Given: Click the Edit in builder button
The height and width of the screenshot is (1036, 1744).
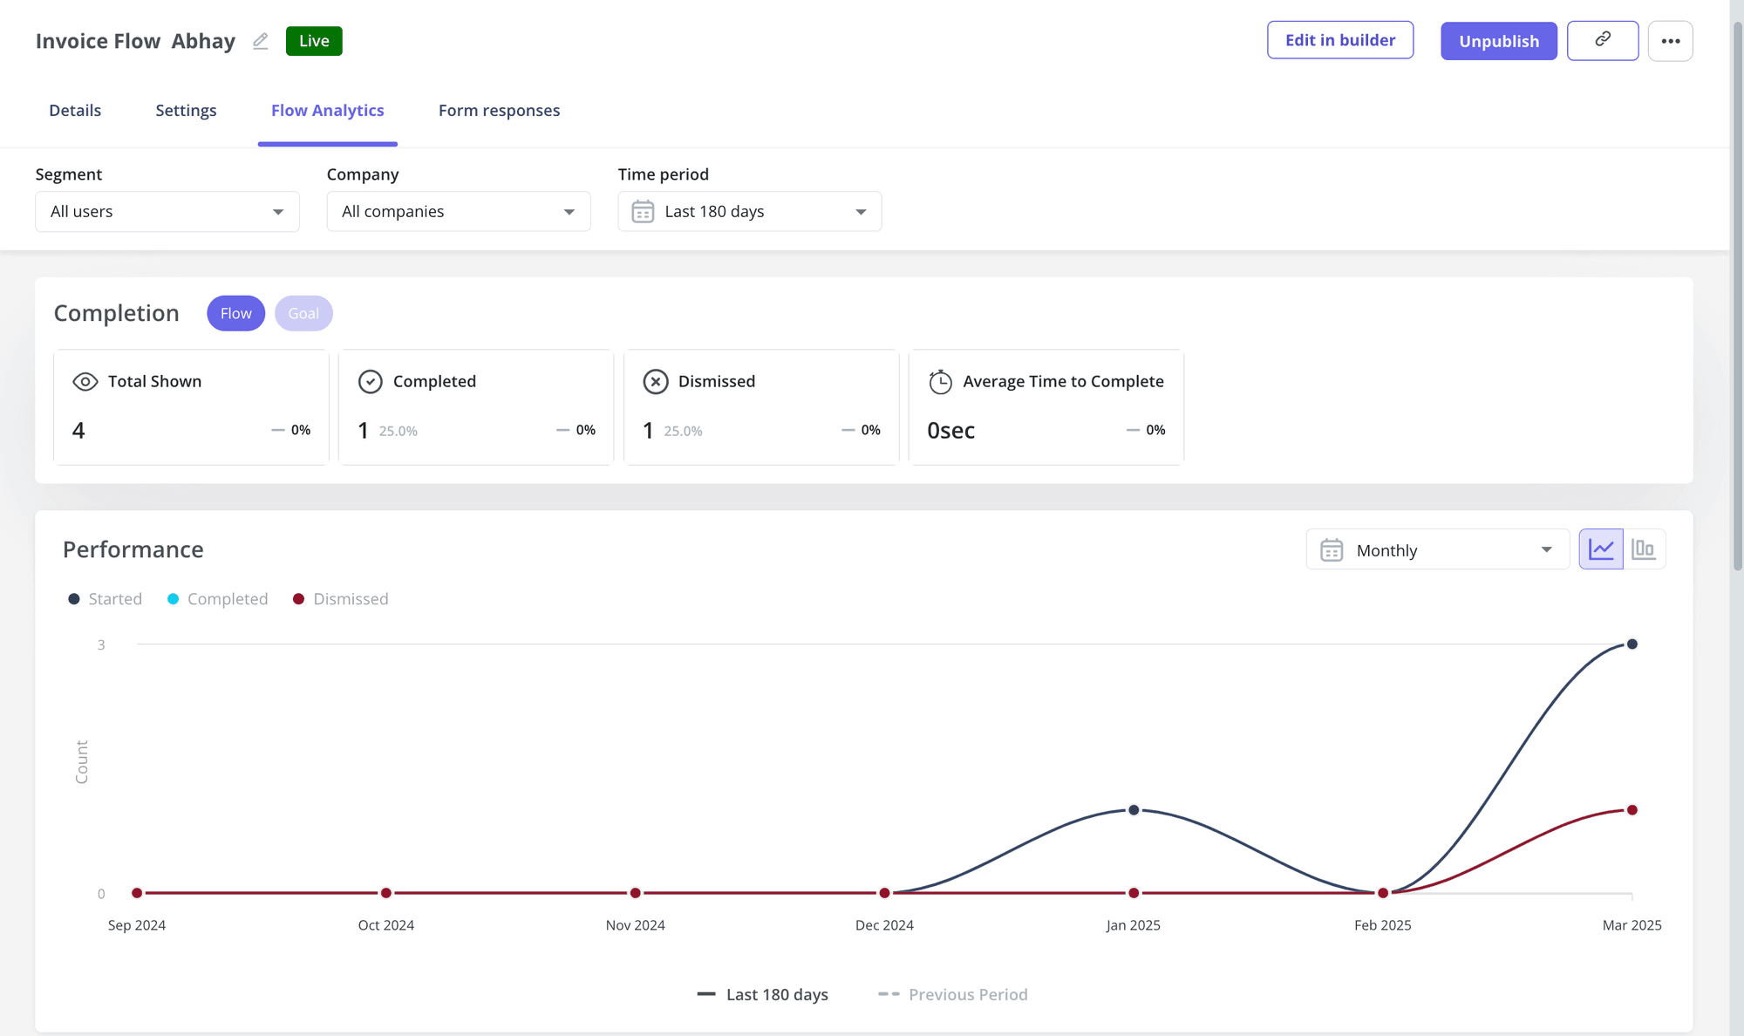Looking at the screenshot, I should click(1339, 40).
